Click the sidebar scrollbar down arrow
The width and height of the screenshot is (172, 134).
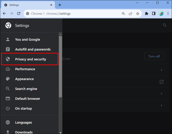pyautogui.click(x=60, y=132)
